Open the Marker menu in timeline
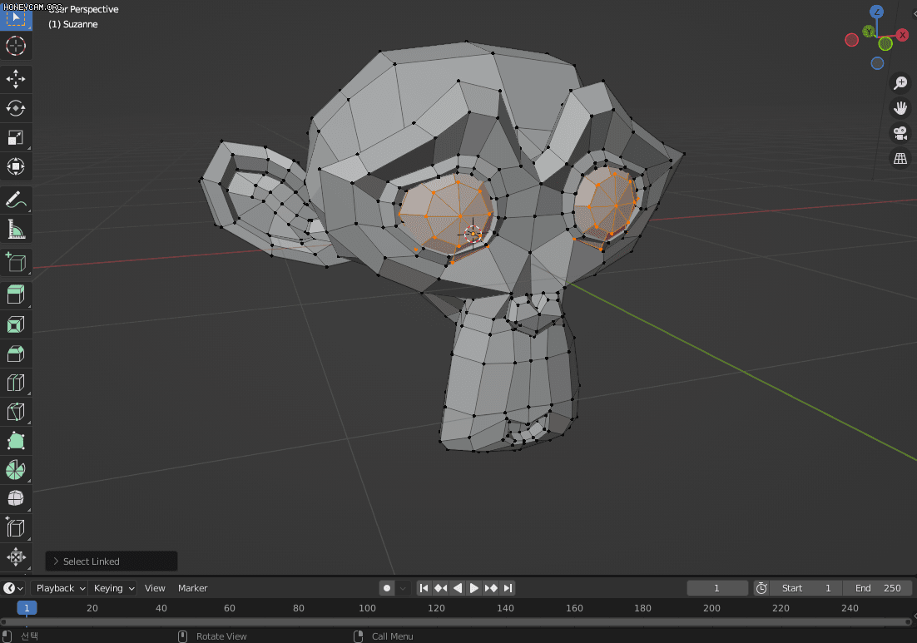The width and height of the screenshot is (917, 643). (x=192, y=588)
